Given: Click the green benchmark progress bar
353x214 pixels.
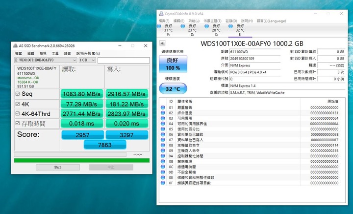Looking at the screenshot, I should click(82, 160).
